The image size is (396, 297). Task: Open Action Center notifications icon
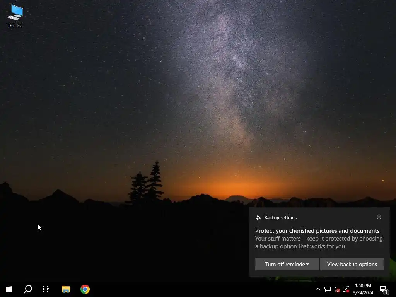point(384,289)
